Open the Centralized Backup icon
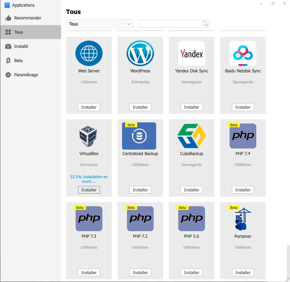 tap(139, 136)
